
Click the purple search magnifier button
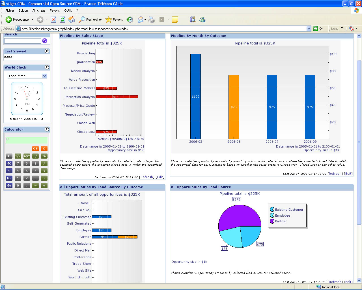pos(45,41)
